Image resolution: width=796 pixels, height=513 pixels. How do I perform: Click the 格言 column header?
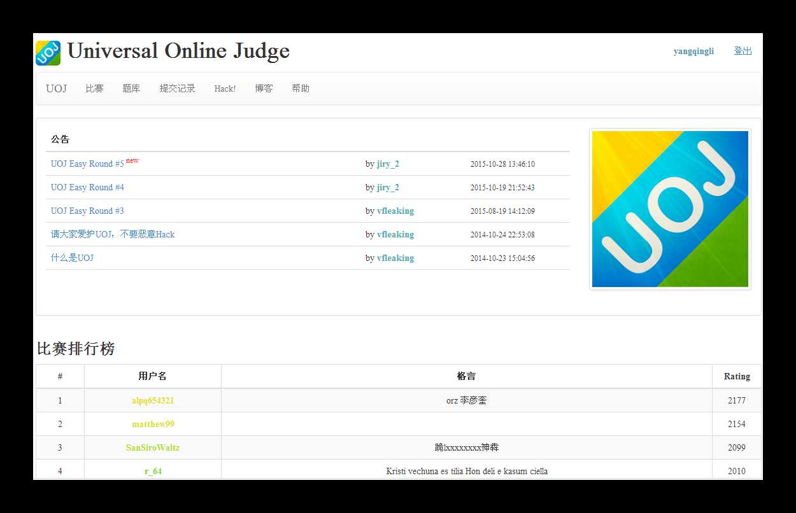pos(466,377)
